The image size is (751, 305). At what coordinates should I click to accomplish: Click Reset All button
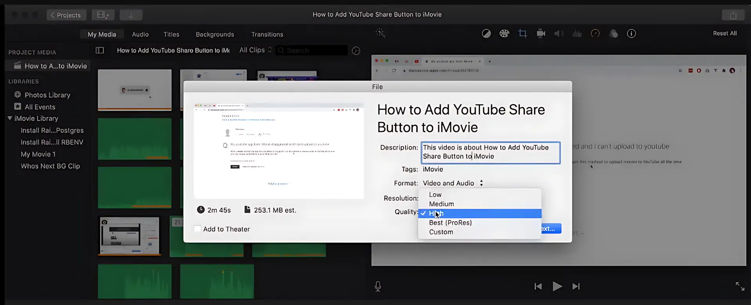click(x=724, y=34)
